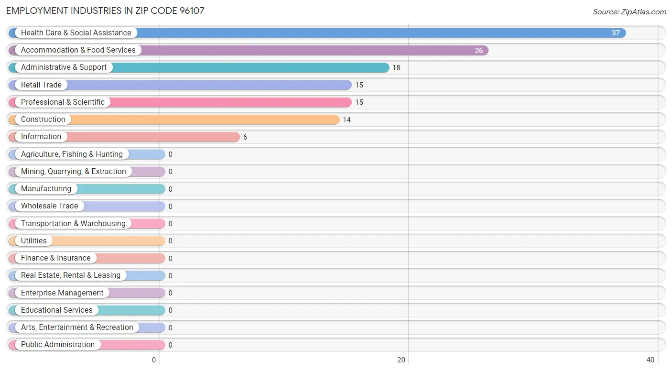
Task: Click the Information label
Action: 41,137
